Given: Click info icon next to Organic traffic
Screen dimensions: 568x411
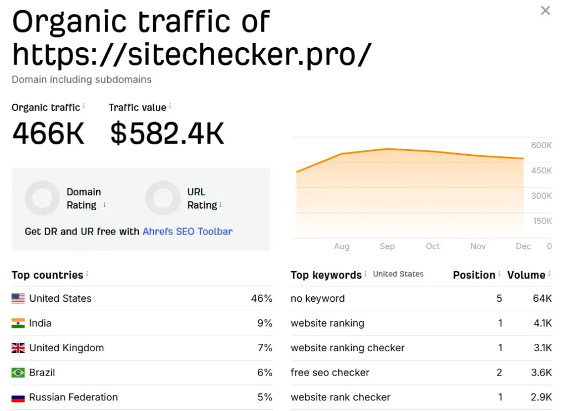Looking at the screenshot, I should (x=84, y=106).
